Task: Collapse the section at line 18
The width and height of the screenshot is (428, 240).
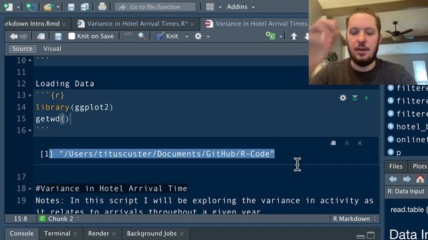Action: pyautogui.click(x=30, y=189)
